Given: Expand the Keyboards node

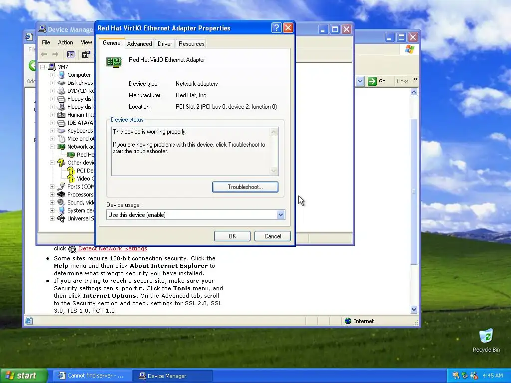Looking at the screenshot, I should 52,131.
